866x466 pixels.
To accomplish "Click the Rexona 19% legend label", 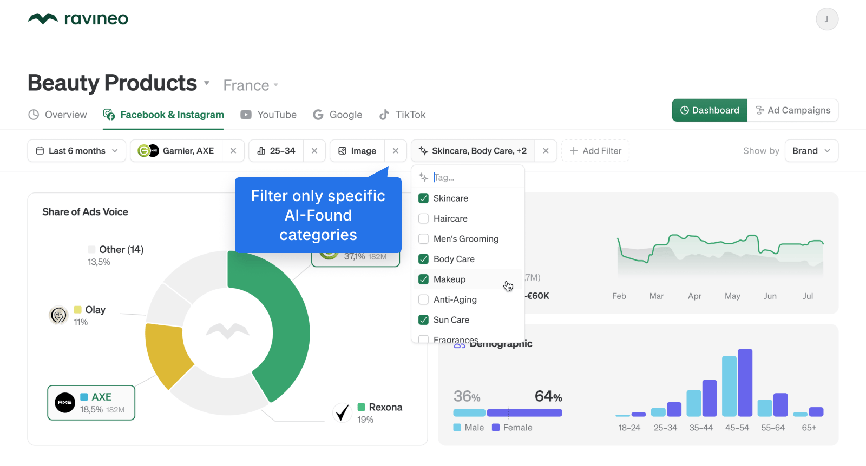I will click(x=380, y=413).
